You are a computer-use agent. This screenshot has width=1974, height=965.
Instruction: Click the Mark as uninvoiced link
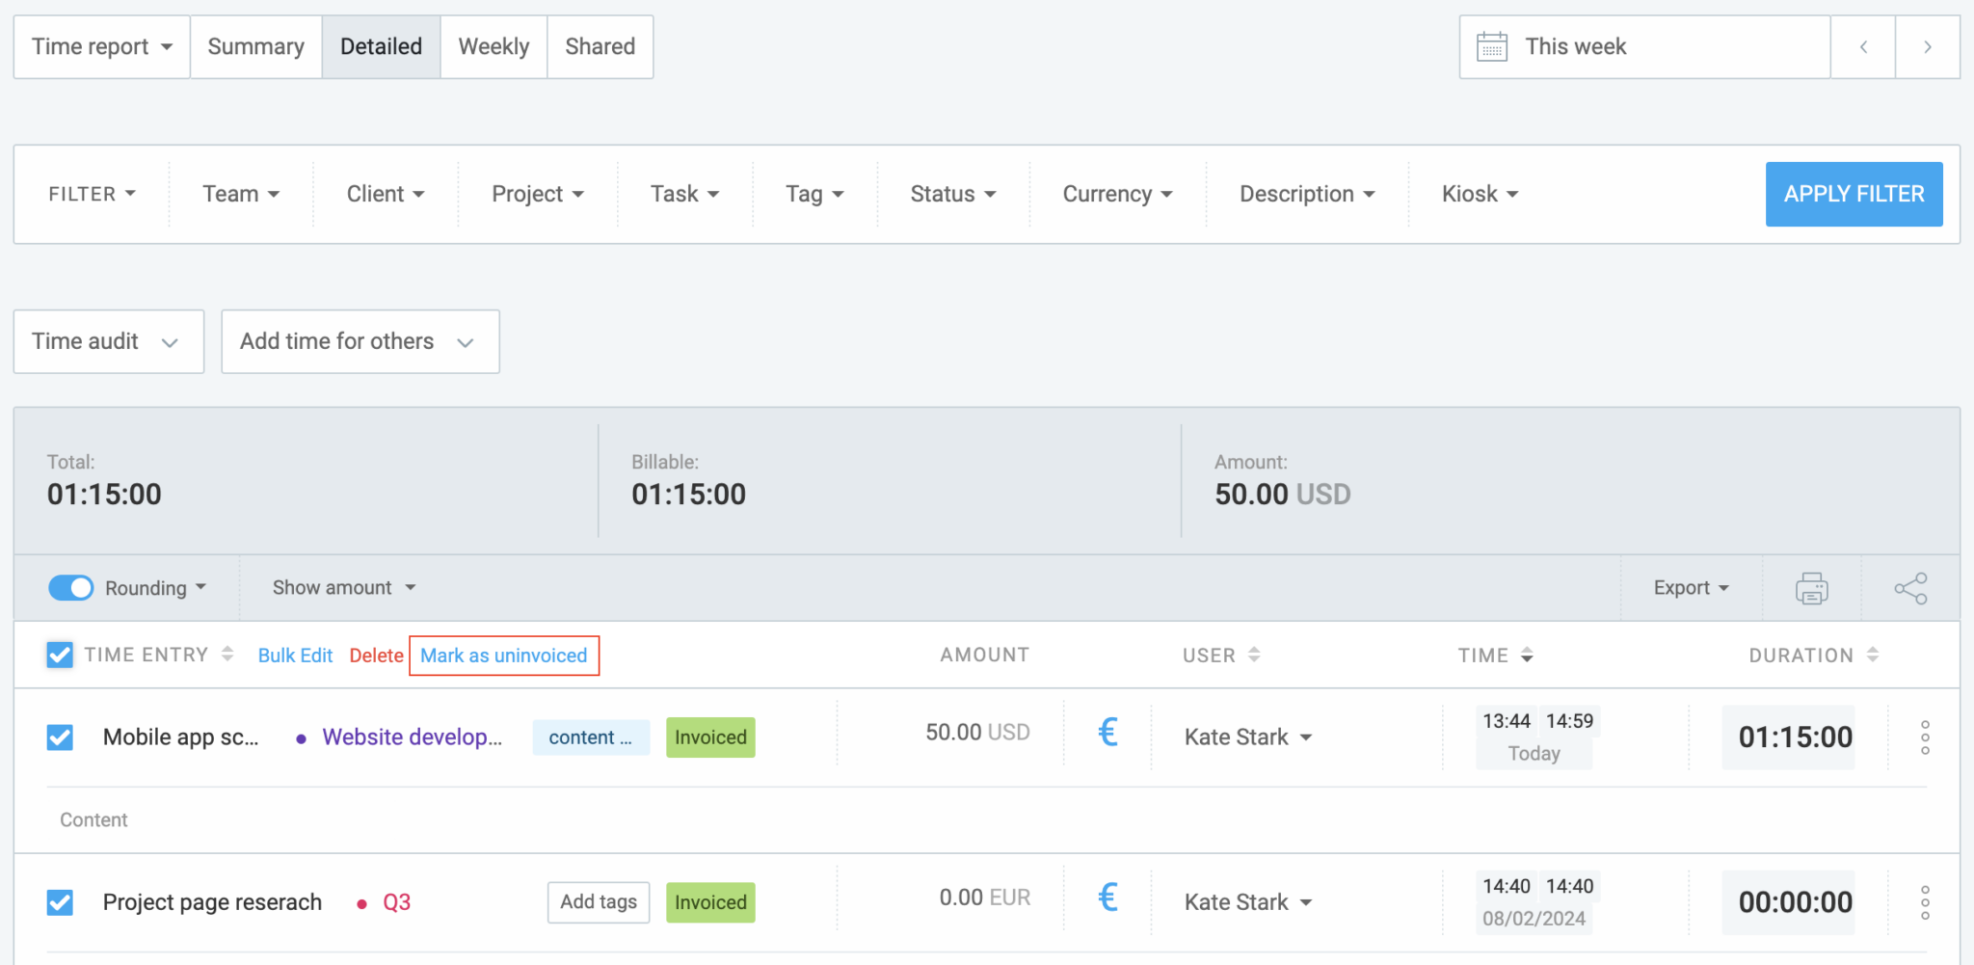click(x=503, y=656)
